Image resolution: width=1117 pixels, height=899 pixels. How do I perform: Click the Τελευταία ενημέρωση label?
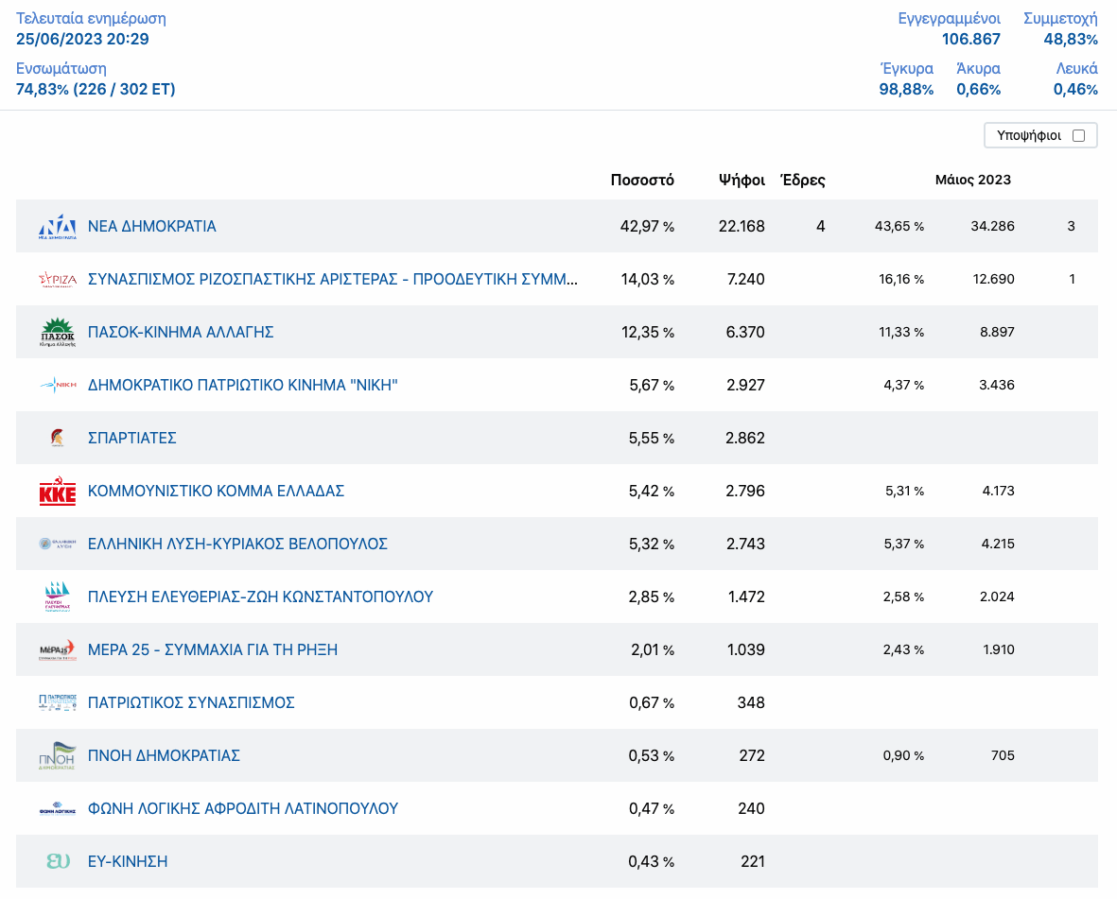point(91,19)
